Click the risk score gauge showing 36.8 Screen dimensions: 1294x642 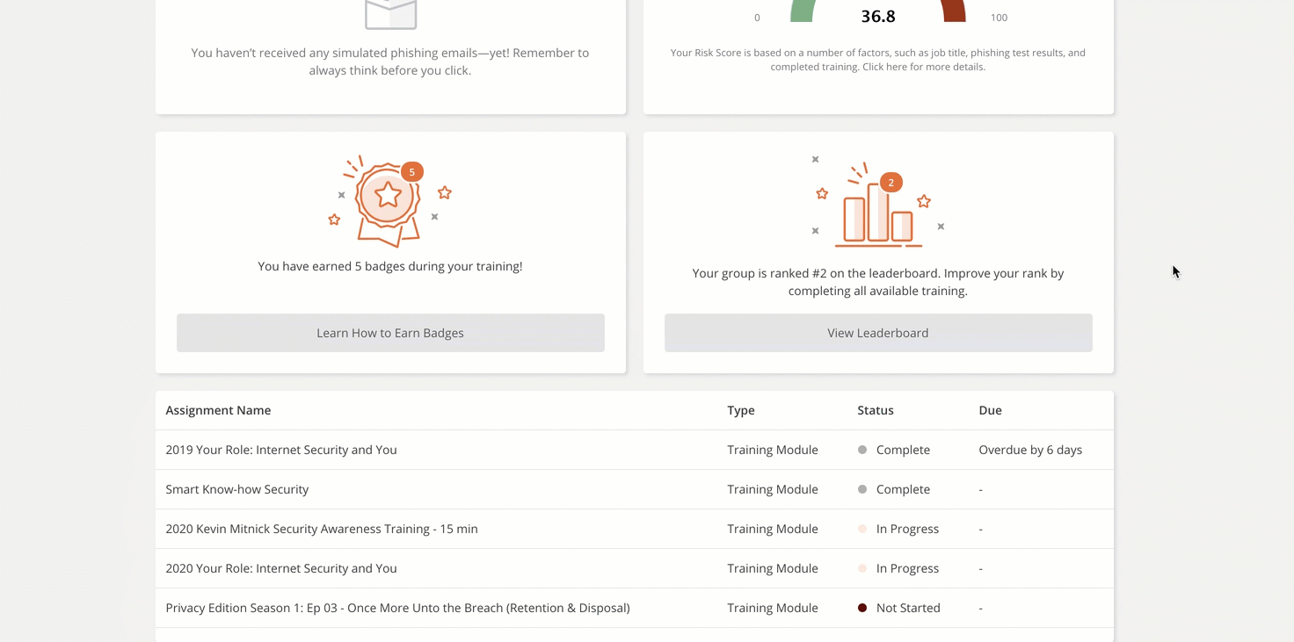[878, 12]
